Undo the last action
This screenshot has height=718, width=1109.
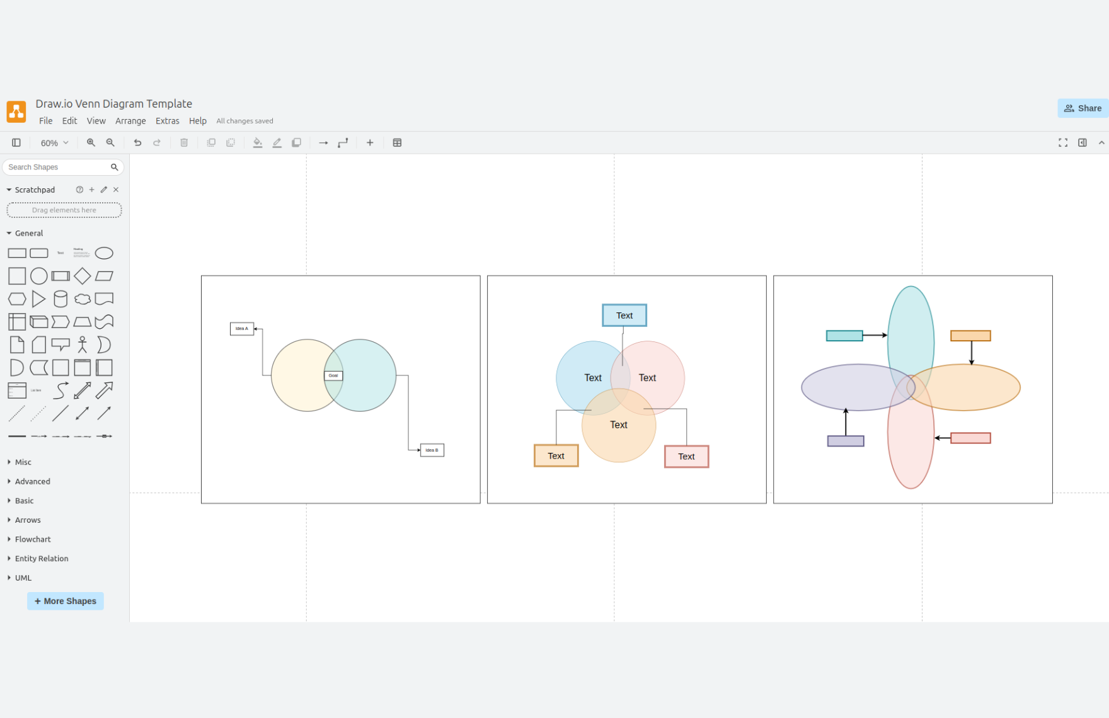pos(137,143)
